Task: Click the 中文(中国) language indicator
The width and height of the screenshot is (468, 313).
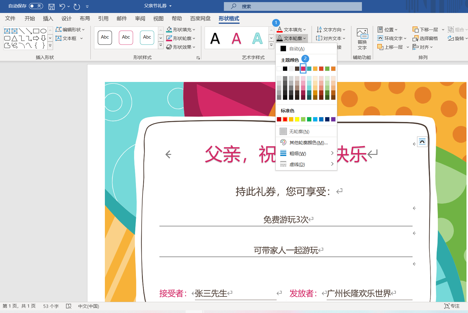Action: pos(89,306)
